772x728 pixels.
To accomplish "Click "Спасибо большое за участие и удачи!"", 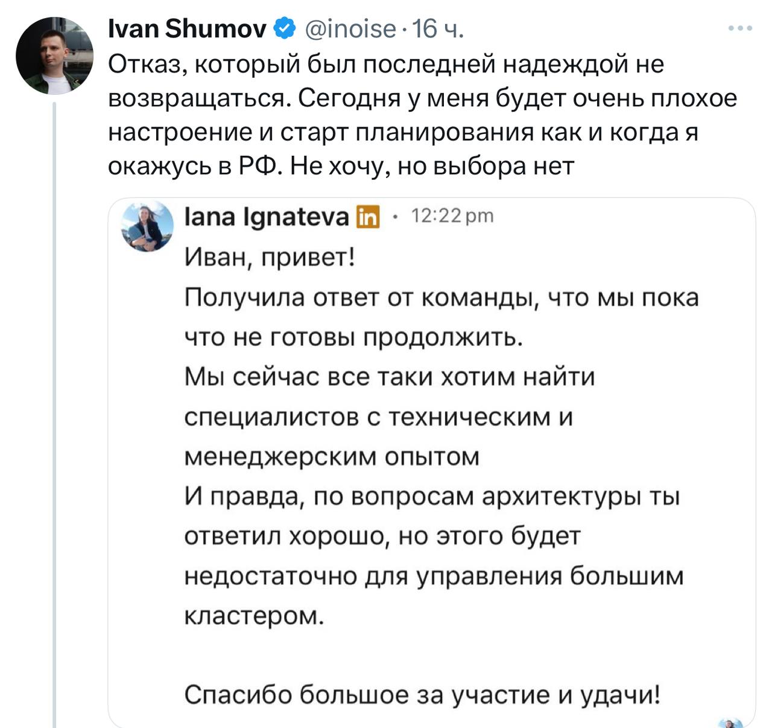I will [422, 695].
